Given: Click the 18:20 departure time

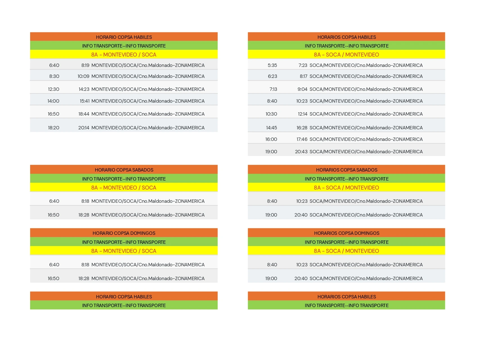Looking at the screenshot, I should [53, 128].
